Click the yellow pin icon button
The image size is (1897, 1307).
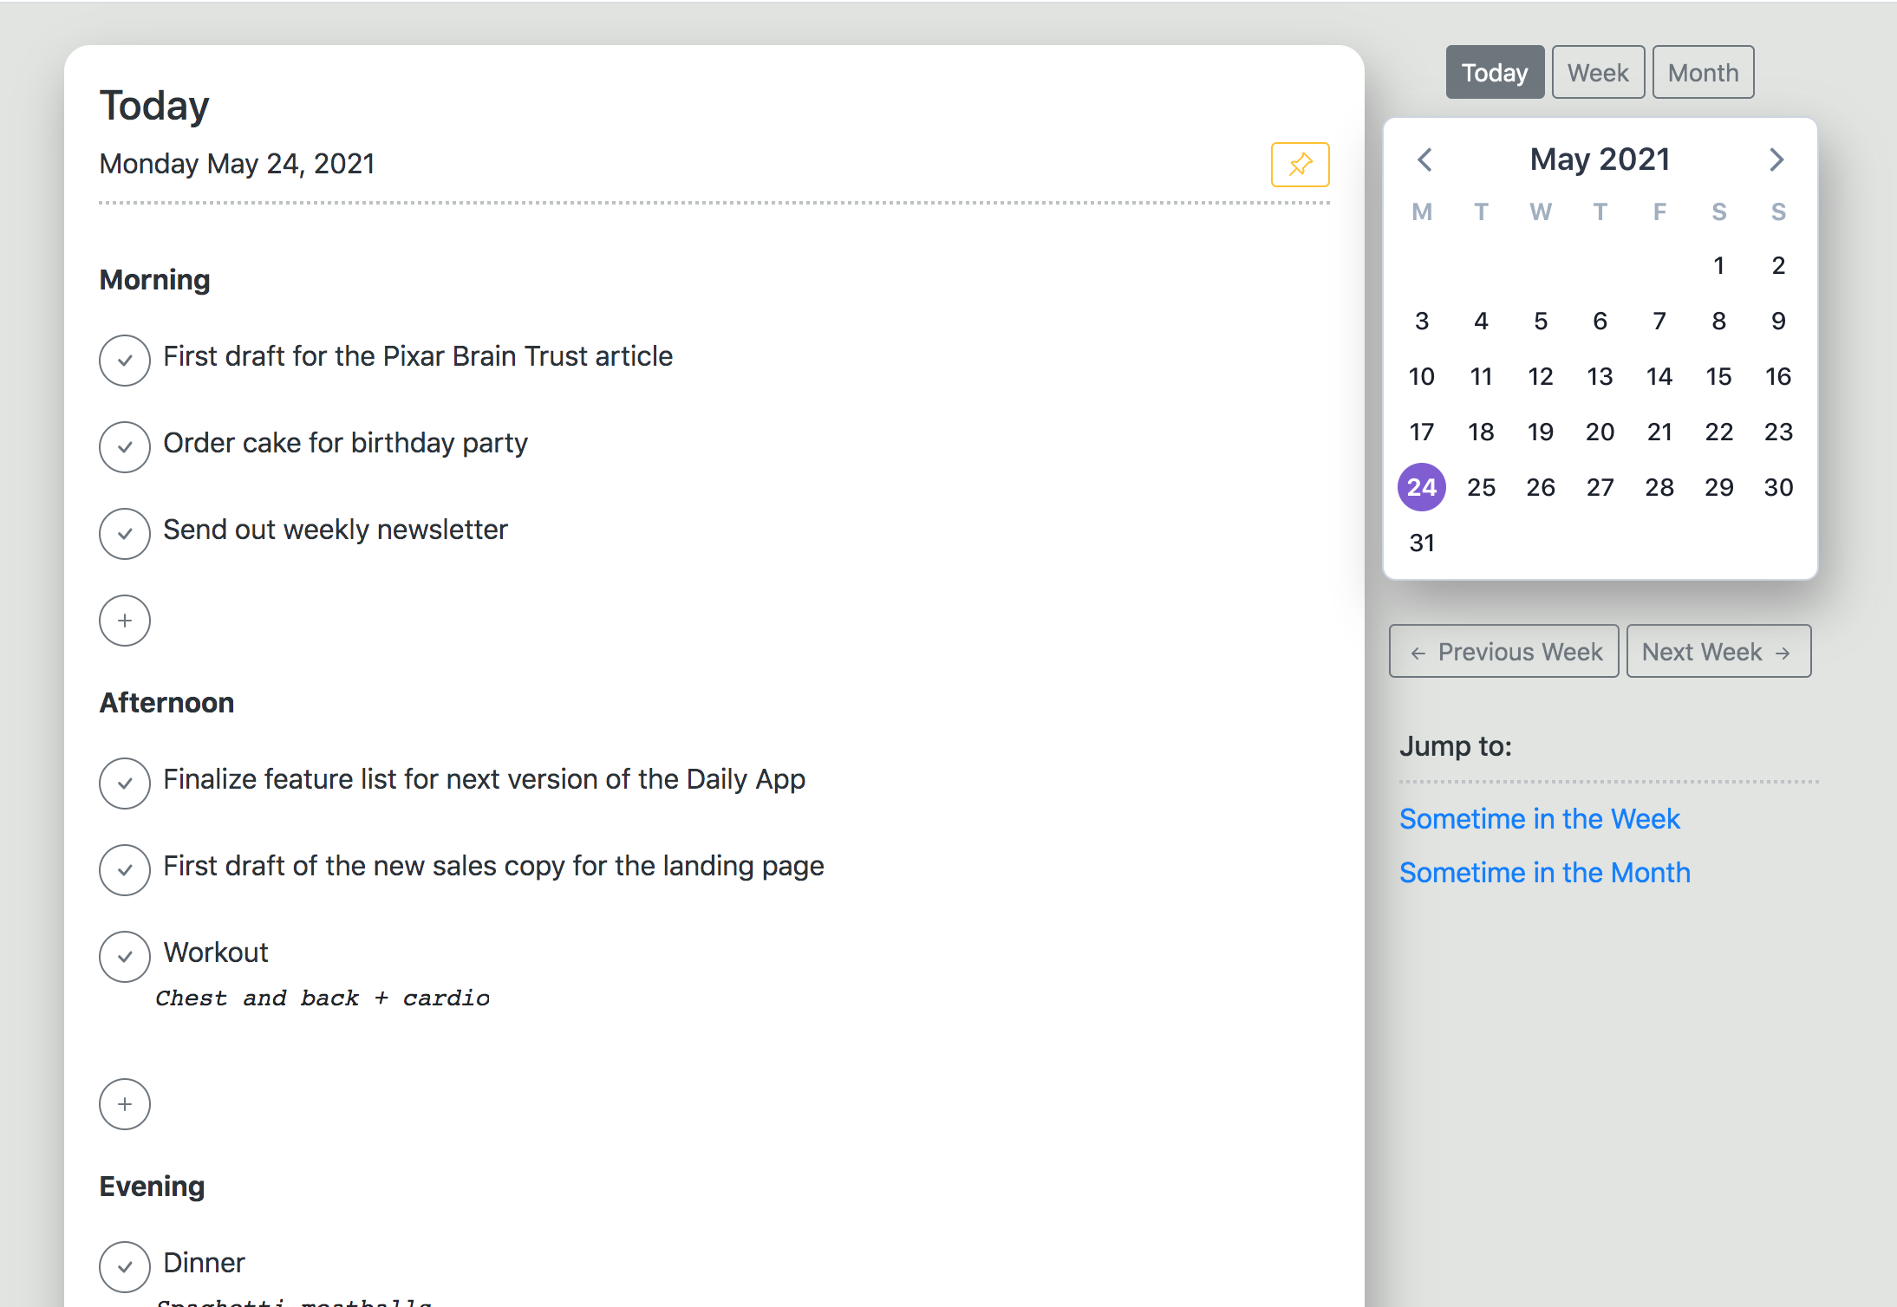coord(1300,165)
